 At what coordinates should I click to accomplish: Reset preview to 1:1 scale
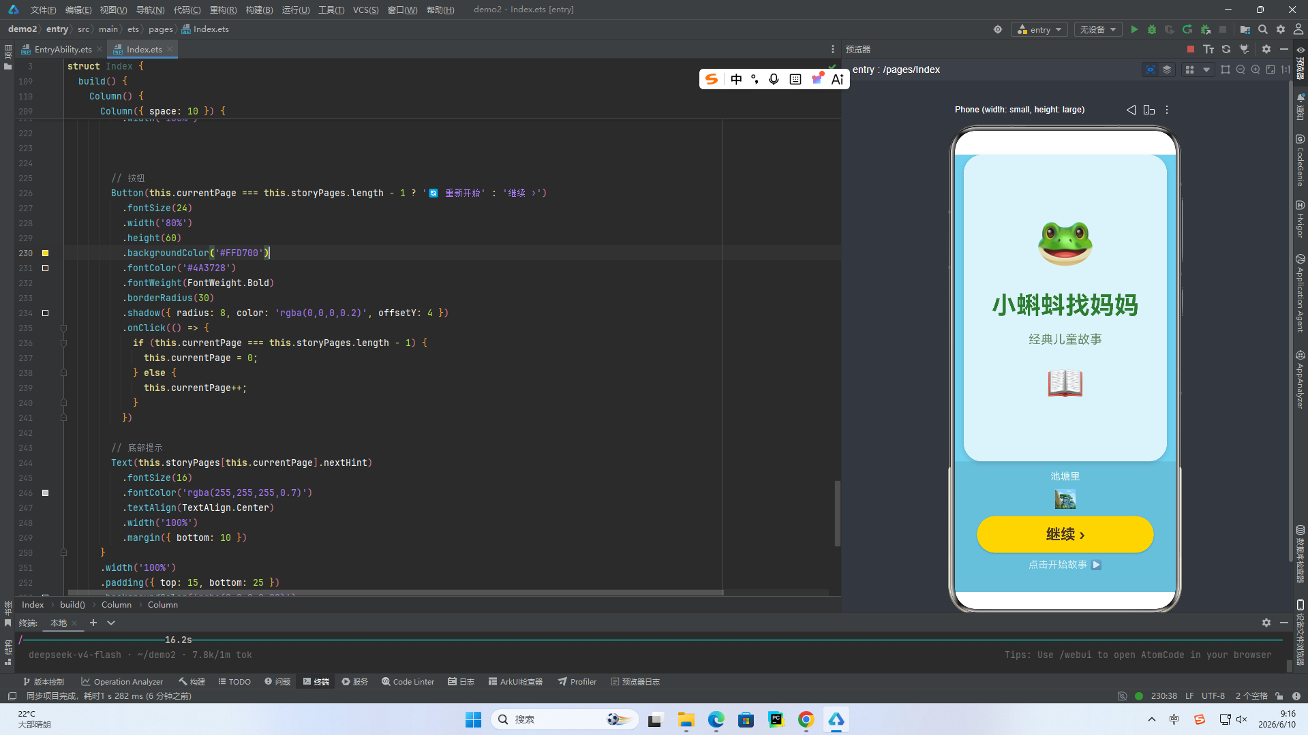coord(1286,69)
